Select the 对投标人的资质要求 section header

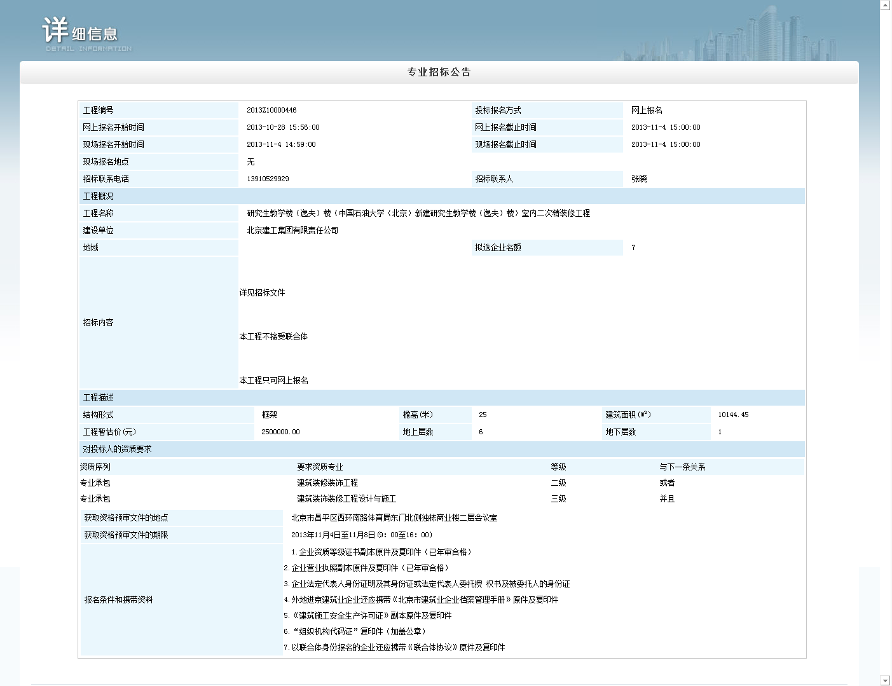point(117,449)
